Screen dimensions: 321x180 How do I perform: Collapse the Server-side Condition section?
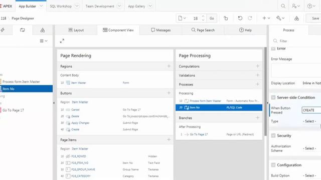pyautogui.click(x=273, y=97)
